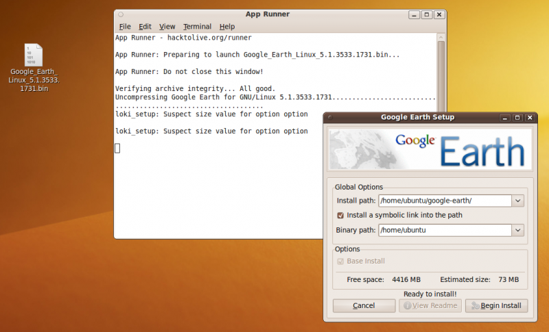Click the Cancel button
The width and height of the screenshot is (549, 332).
(x=364, y=305)
